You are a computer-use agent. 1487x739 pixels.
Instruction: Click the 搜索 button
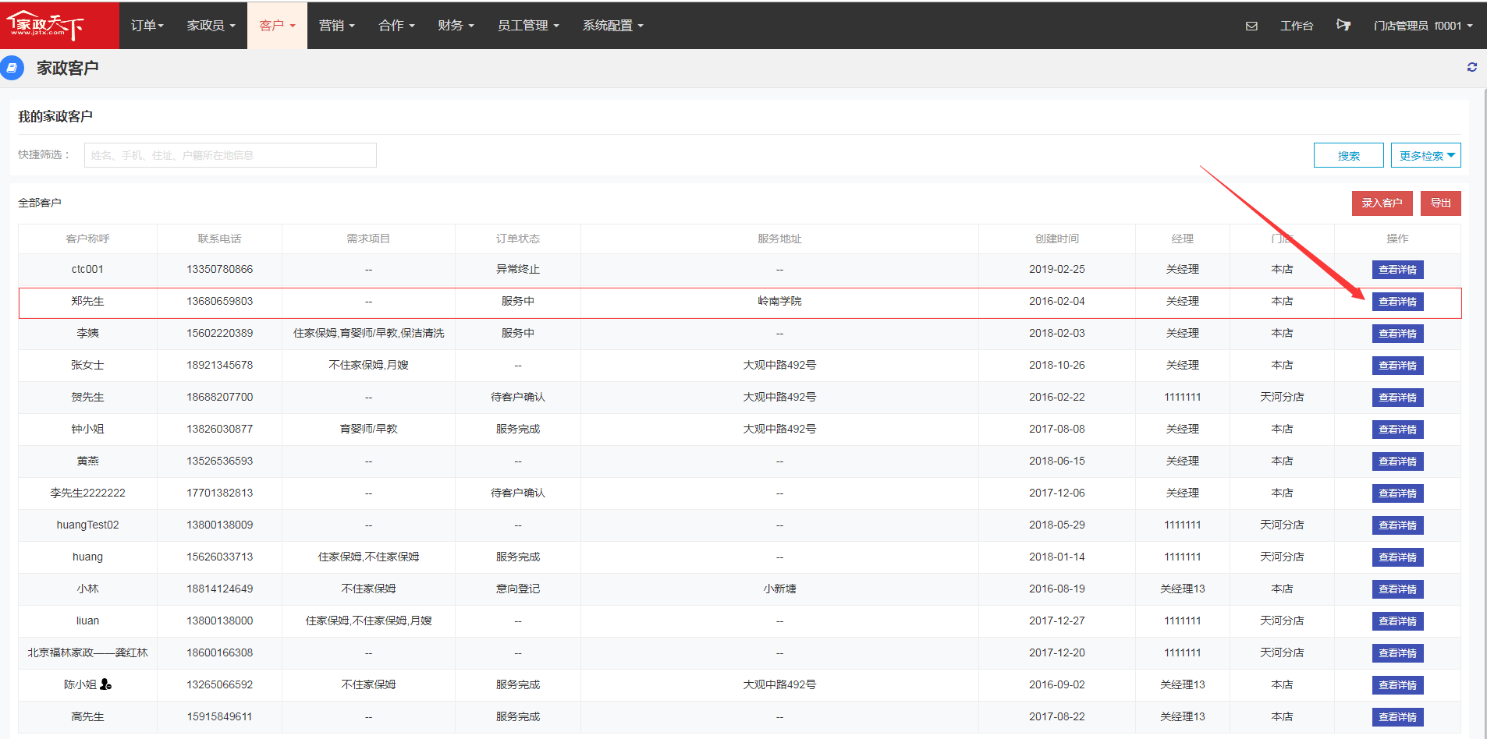click(x=1349, y=155)
